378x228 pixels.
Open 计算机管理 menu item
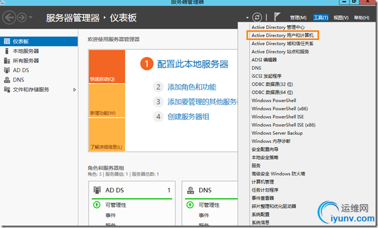coord(262,182)
